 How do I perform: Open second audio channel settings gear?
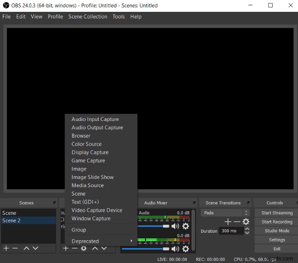(x=185, y=249)
